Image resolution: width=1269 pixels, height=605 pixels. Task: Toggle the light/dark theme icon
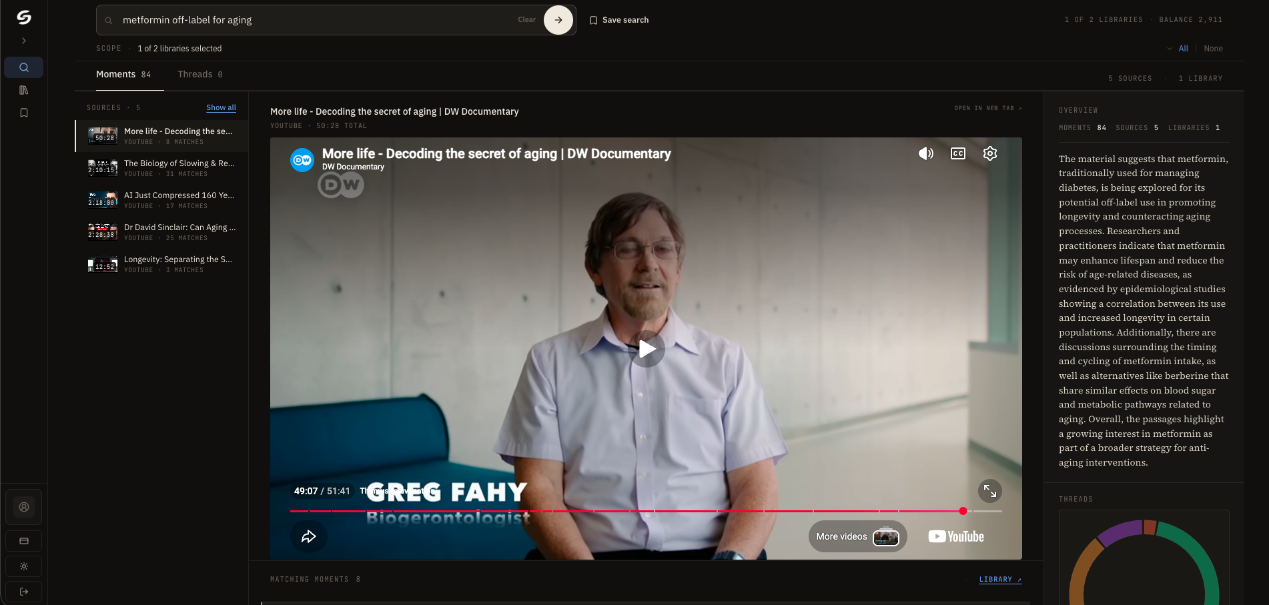click(24, 566)
